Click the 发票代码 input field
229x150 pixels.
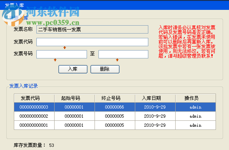pos(92,42)
